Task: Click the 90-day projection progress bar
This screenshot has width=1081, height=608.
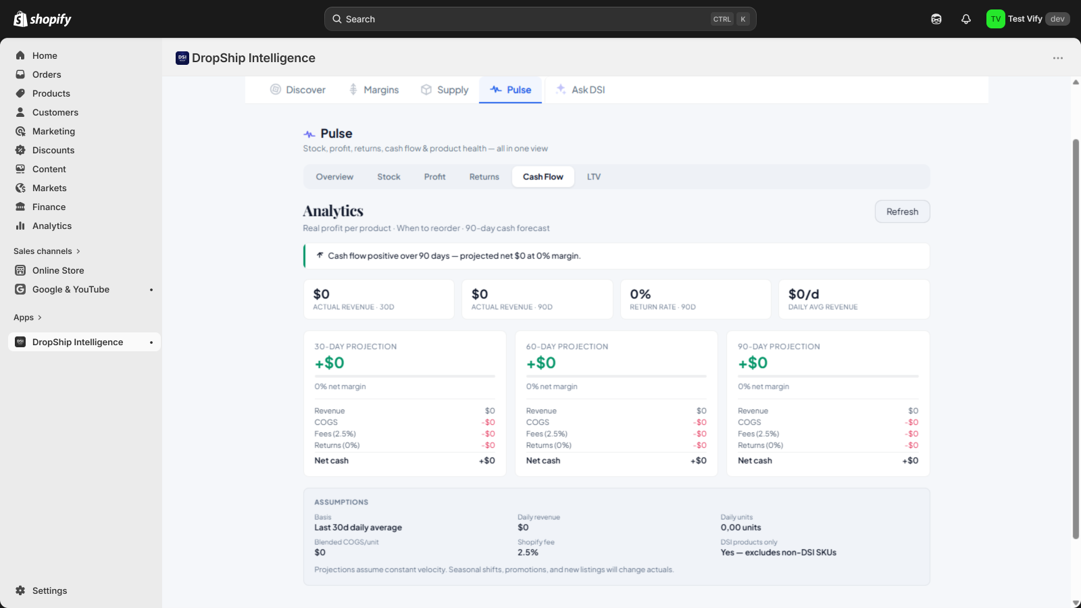Action: [828, 376]
